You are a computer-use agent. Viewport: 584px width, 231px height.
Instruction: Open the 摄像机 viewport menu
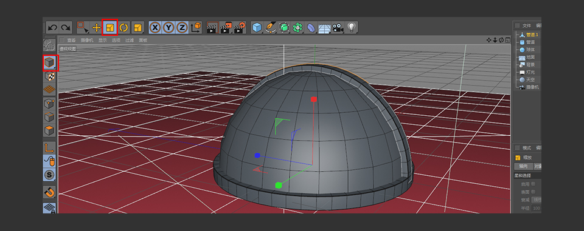pos(87,40)
